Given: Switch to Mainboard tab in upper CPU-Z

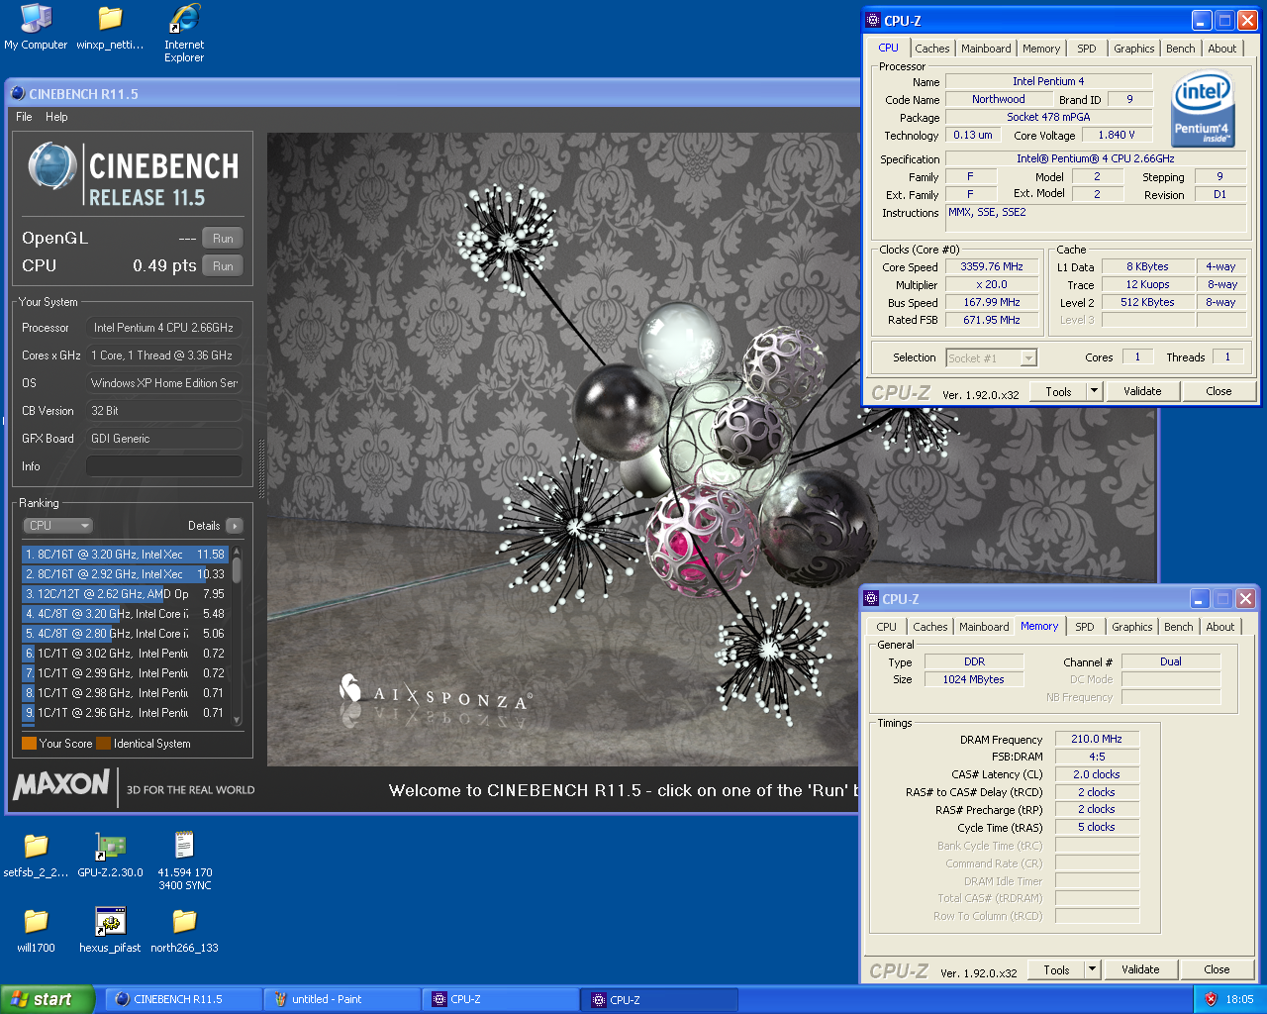Looking at the screenshot, I should [x=986, y=49].
